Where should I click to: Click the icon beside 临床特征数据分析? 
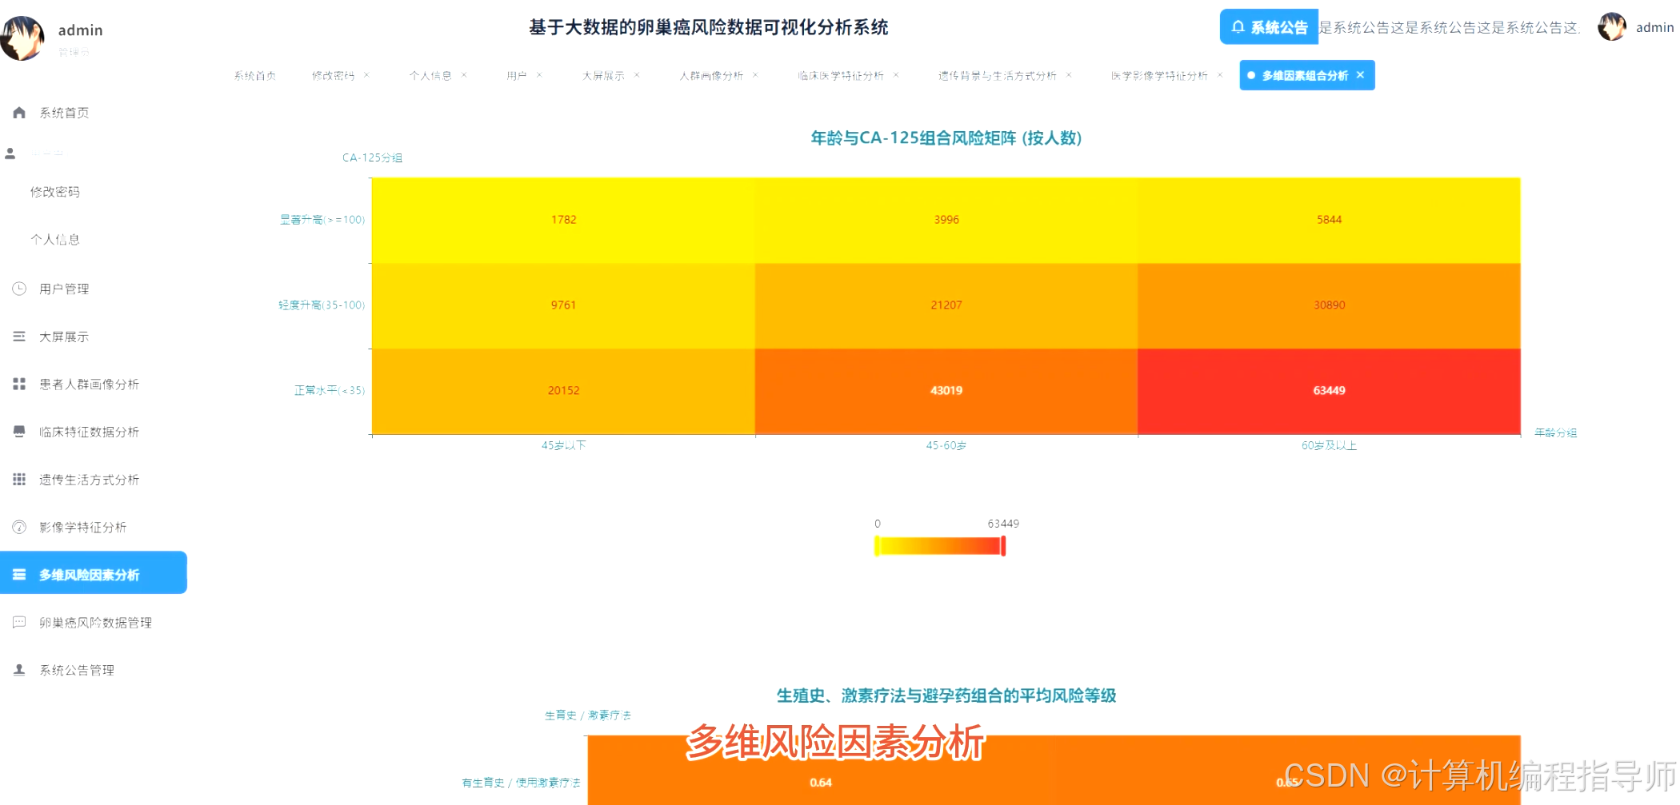tap(19, 432)
